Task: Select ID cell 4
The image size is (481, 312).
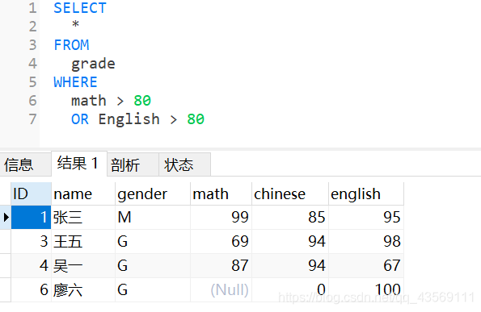Action: (x=31, y=265)
